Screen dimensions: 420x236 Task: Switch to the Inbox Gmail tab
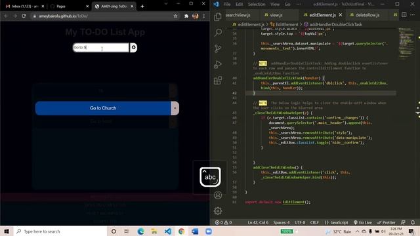[25, 6]
